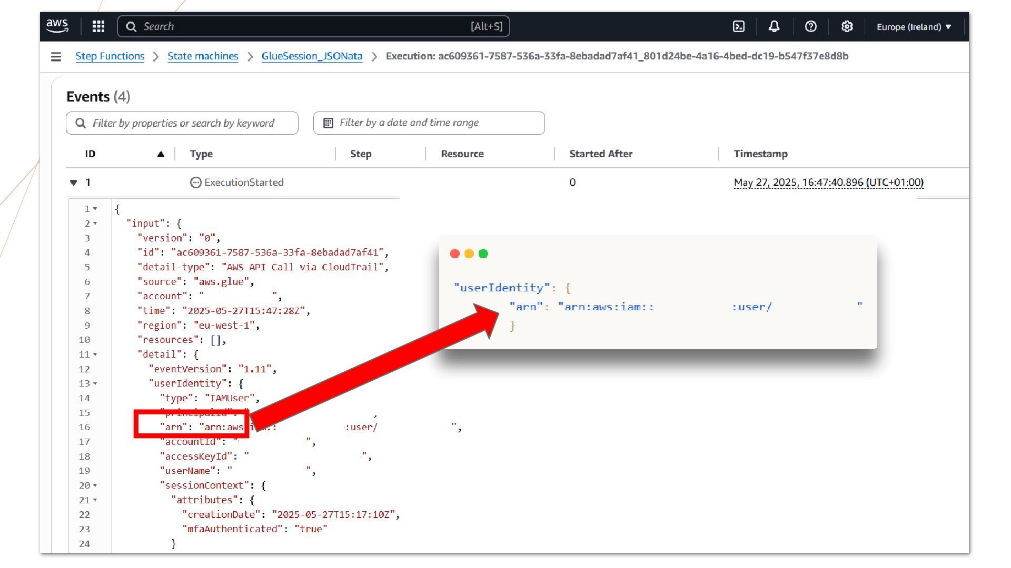Click the "detail-type" line in JSON
Image resolution: width=1011 pixels, height=568 pixels.
263,267
